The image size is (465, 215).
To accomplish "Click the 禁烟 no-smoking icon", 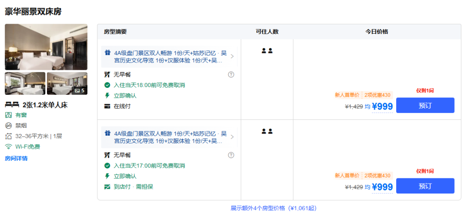I will (x=8, y=125).
